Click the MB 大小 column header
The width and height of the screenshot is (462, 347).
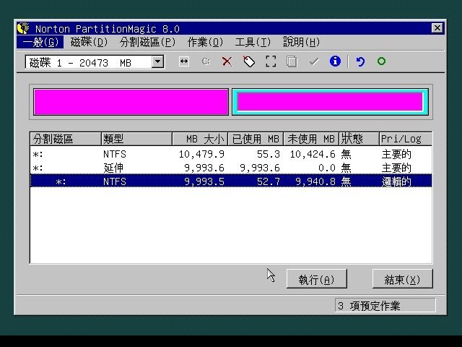[200, 139]
